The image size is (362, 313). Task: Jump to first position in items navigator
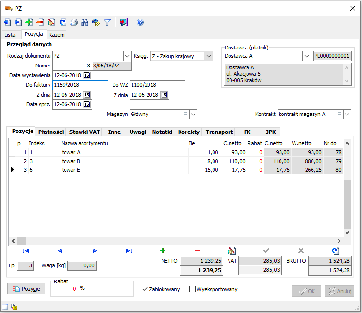tap(26, 251)
